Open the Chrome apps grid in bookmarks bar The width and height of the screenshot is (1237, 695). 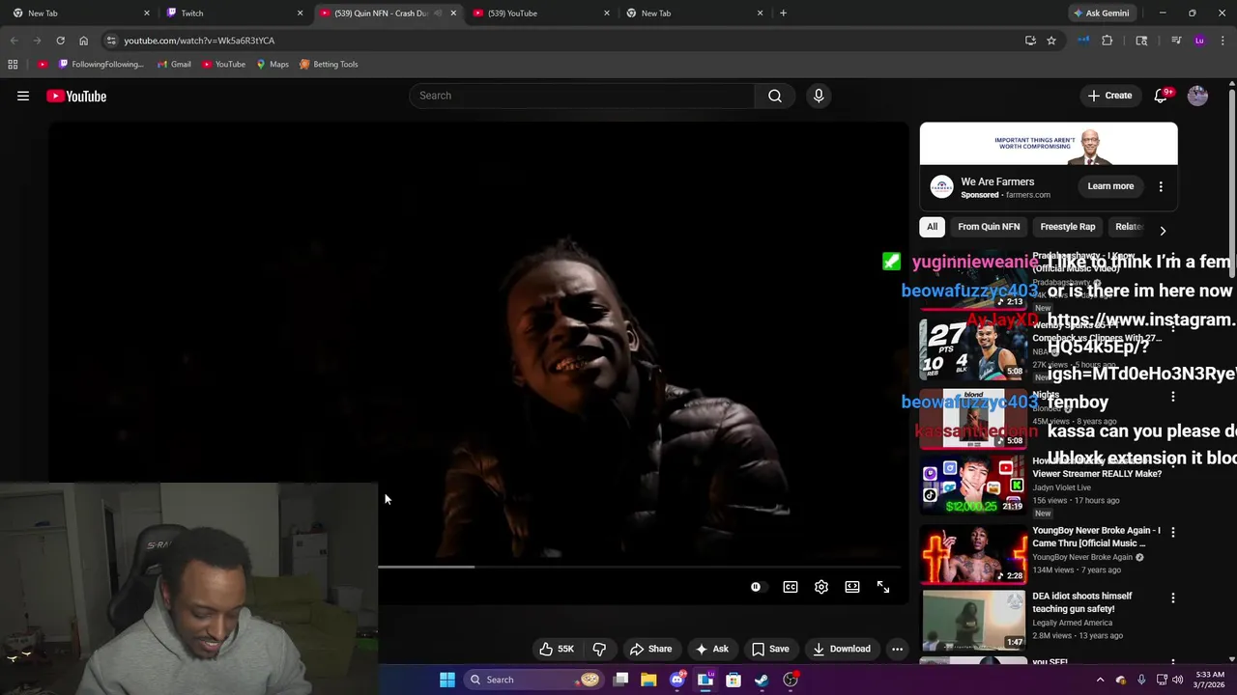click(x=13, y=65)
